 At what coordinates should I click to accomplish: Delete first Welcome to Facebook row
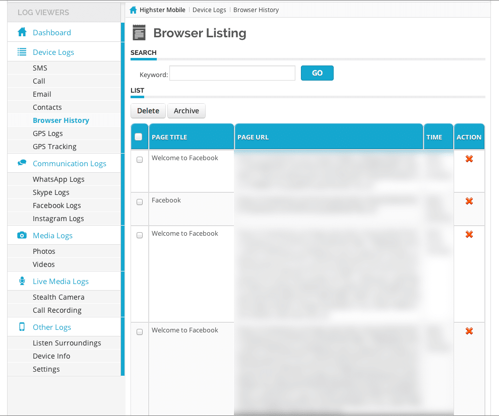[x=469, y=158]
